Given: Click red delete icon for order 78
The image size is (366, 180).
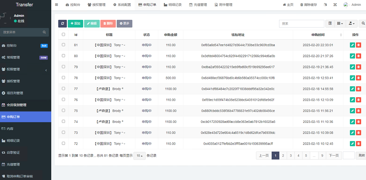Looking at the screenshot, I should [358, 78].
